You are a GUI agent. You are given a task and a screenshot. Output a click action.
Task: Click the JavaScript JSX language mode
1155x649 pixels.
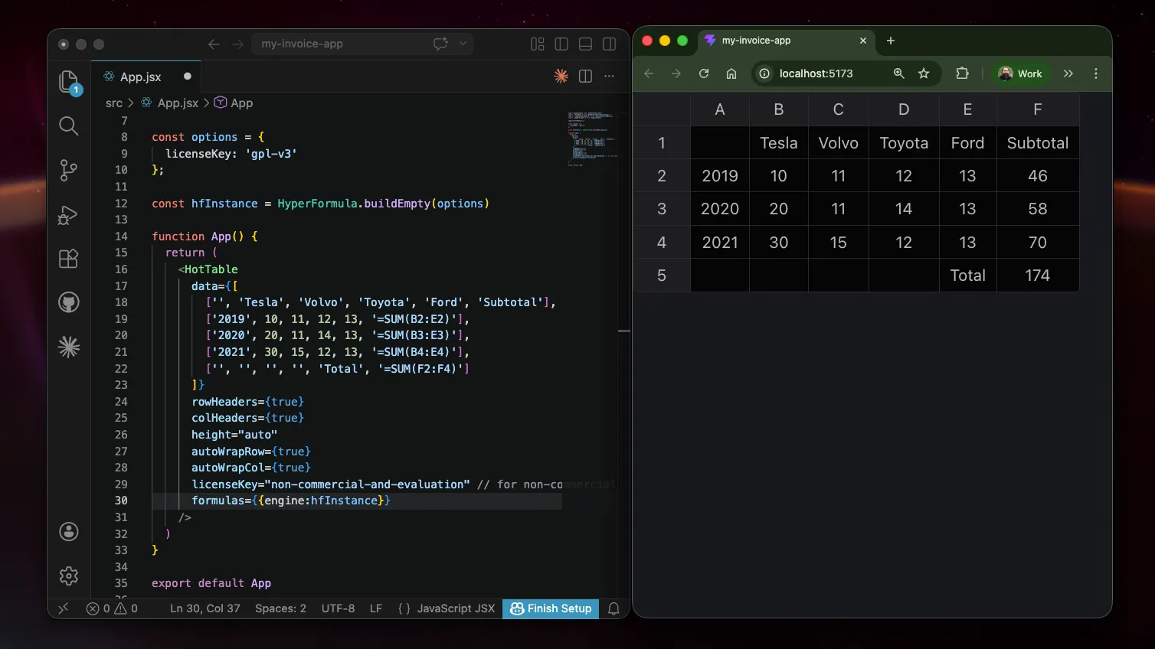pos(455,608)
